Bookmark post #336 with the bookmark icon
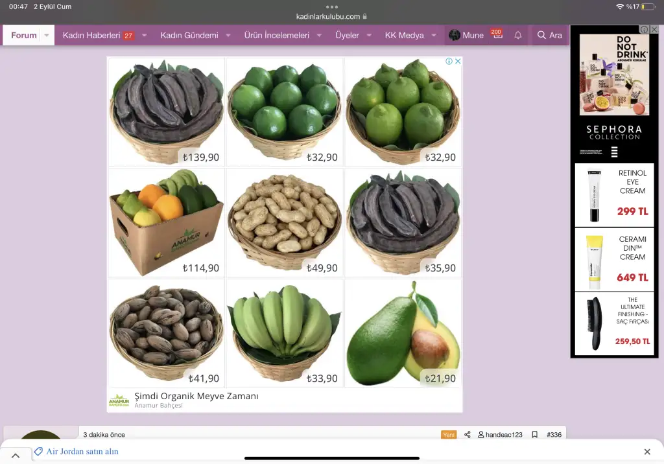 (534, 434)
